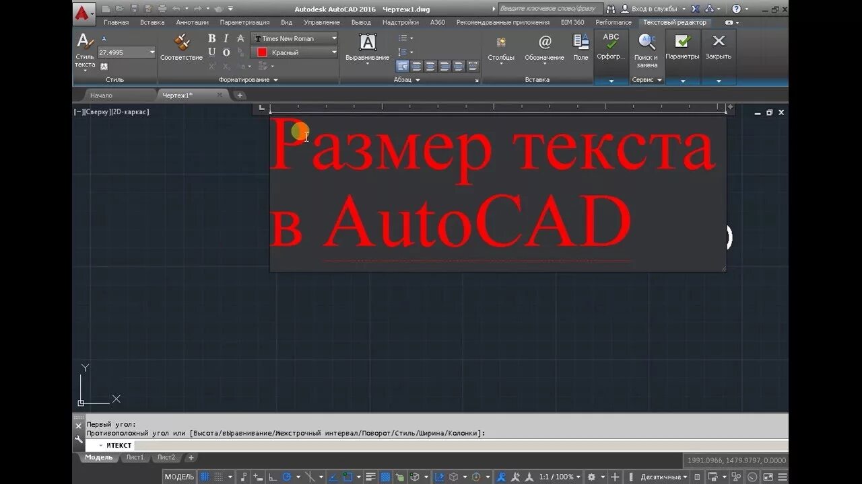Viewport: 862px width, 484px height.
Task: Click the text editor ruler
Action: (498, 107)
